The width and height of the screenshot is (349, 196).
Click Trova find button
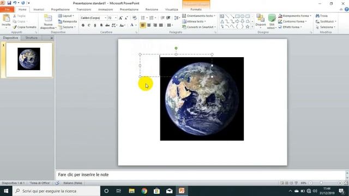pos(322,16)
